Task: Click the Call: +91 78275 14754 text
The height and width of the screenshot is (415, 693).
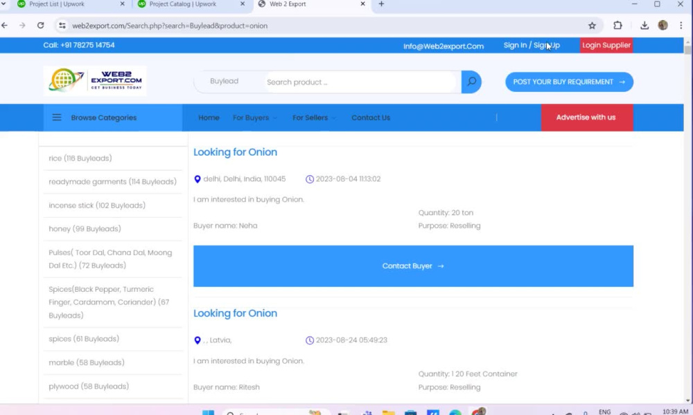Action: 79,45
